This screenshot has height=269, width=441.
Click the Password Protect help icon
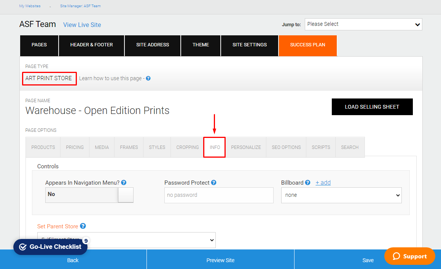[x=214, y=183]
